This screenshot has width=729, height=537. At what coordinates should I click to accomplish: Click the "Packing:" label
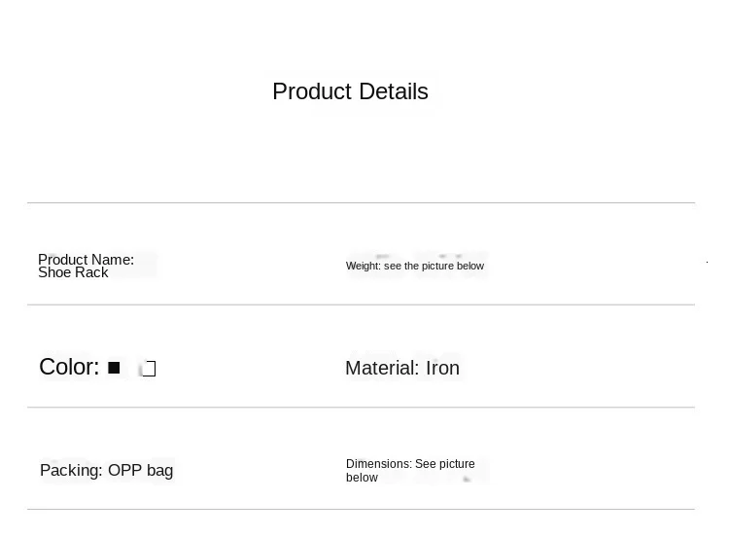71,471
